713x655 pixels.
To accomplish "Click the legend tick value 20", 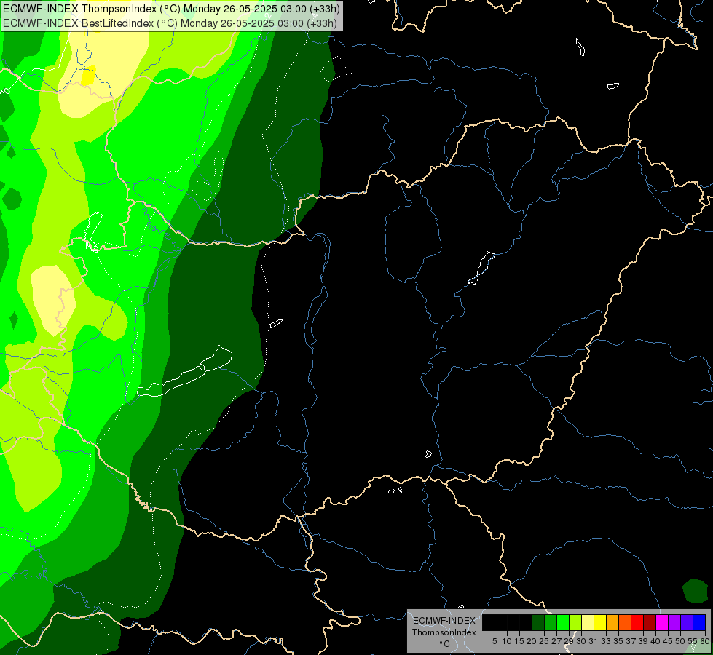I will pyautogui.click(x=532, y=641).
